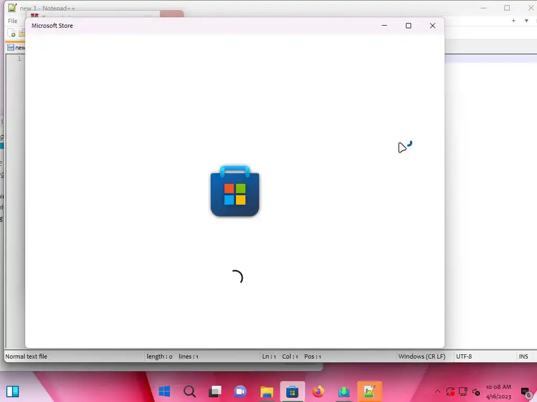Image resolution: width=537 pixels, height=402 pixels.
Task: Click the Microsoft Store logo in the window
Action: [x=235, y=191]
